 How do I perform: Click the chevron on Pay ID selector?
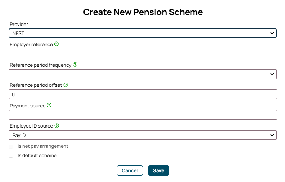click(272, 135)
